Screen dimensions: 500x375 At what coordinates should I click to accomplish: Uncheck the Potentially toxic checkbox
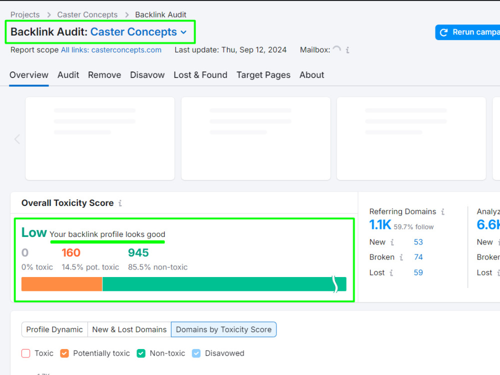coord(64,353)
